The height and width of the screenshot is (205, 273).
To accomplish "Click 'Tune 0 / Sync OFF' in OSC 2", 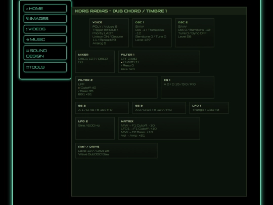I will pos(192,33).
